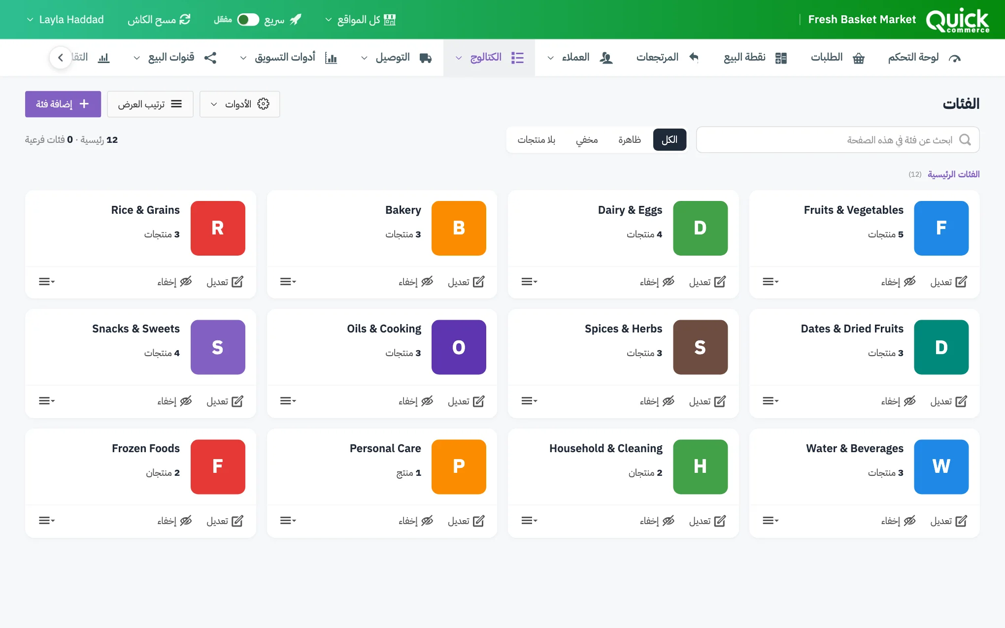
Task: Hide the Bakery category
Action: click(416, 282)
